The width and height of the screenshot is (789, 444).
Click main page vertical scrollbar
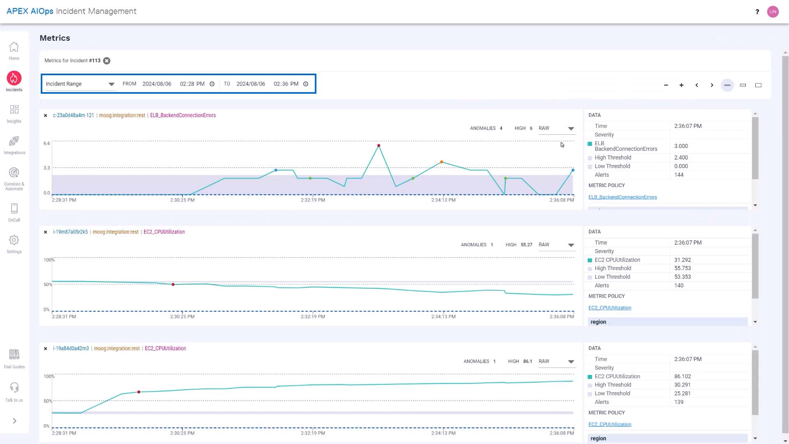pos(785,245)
